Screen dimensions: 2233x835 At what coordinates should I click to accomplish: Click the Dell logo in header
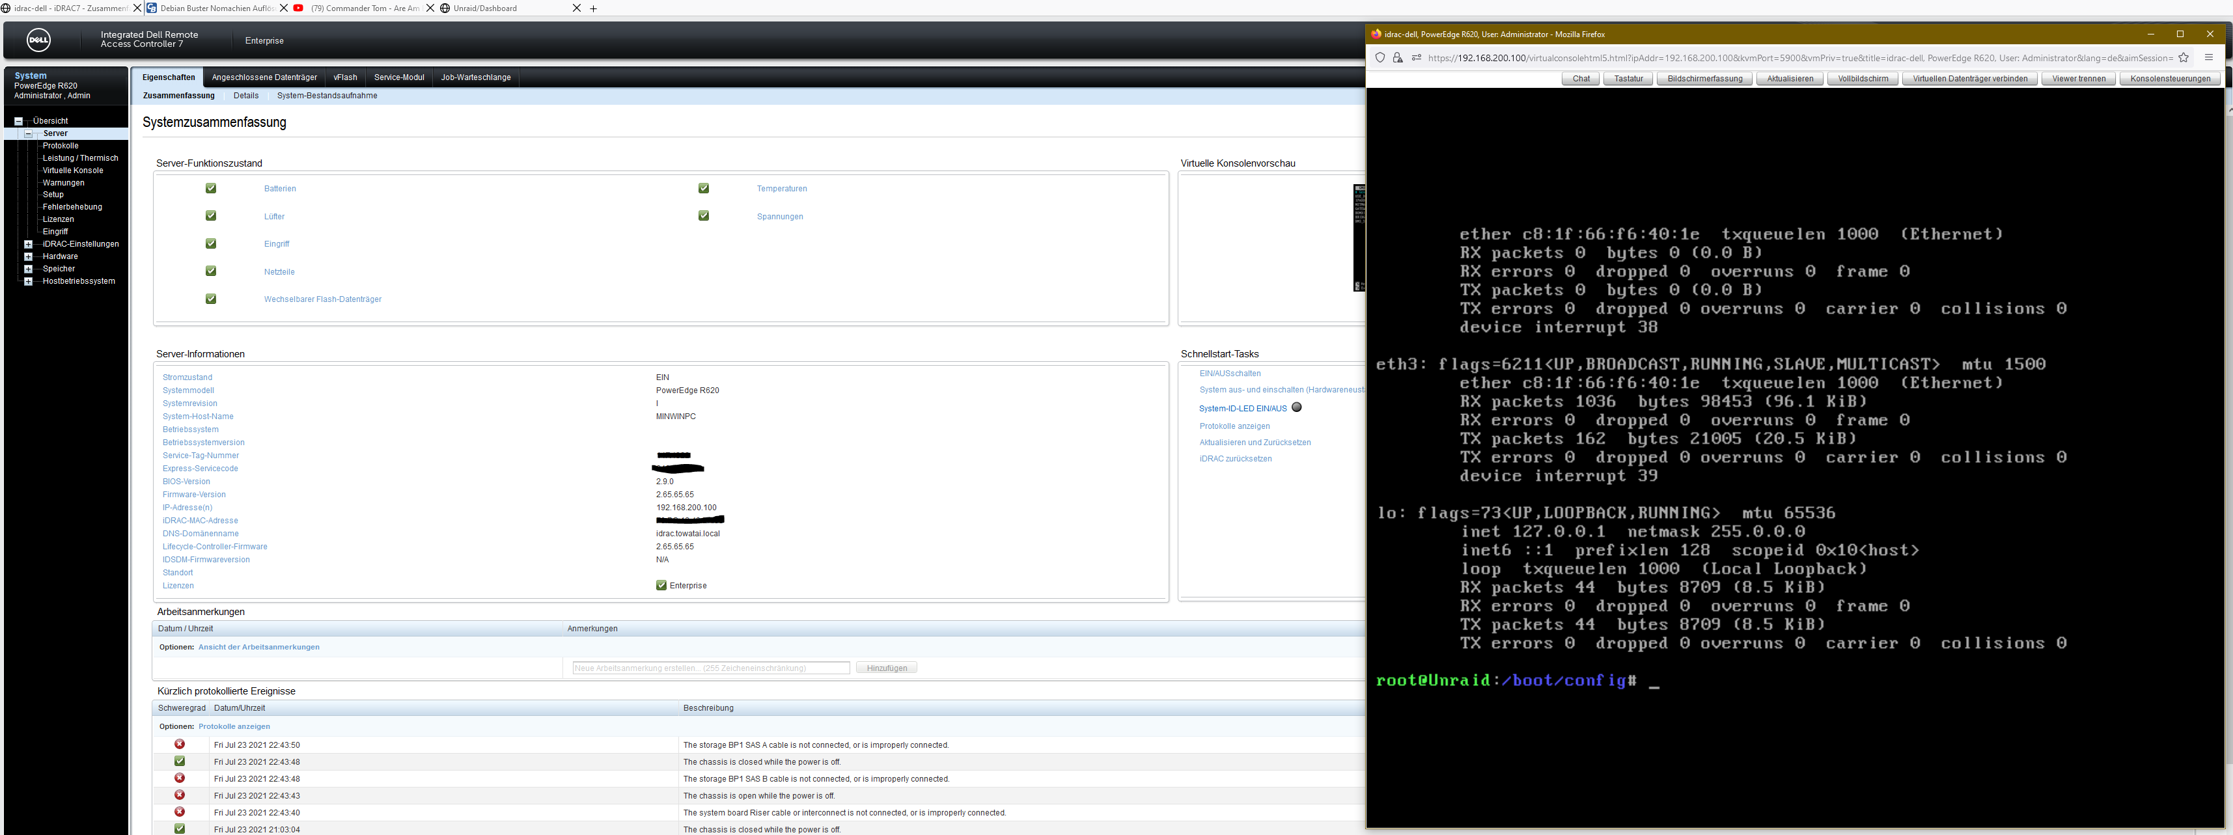pyautogui.click(x=38, y=40)
